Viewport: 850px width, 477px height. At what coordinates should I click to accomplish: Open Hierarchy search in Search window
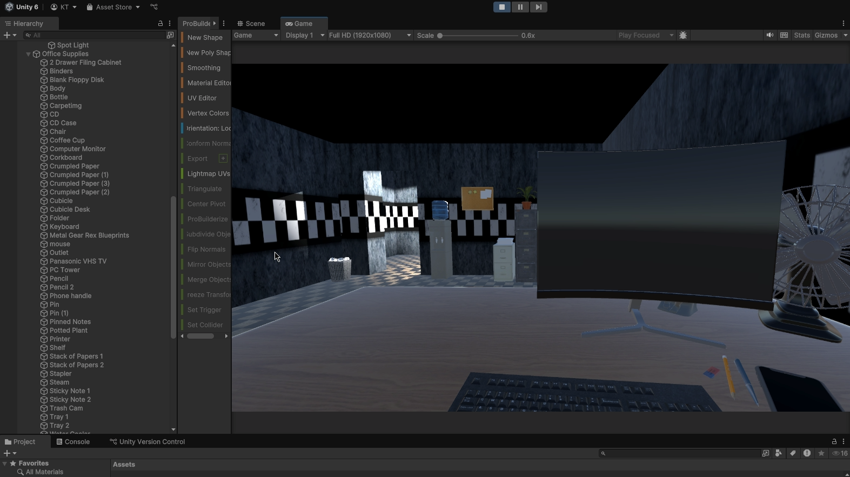point(170,35)
